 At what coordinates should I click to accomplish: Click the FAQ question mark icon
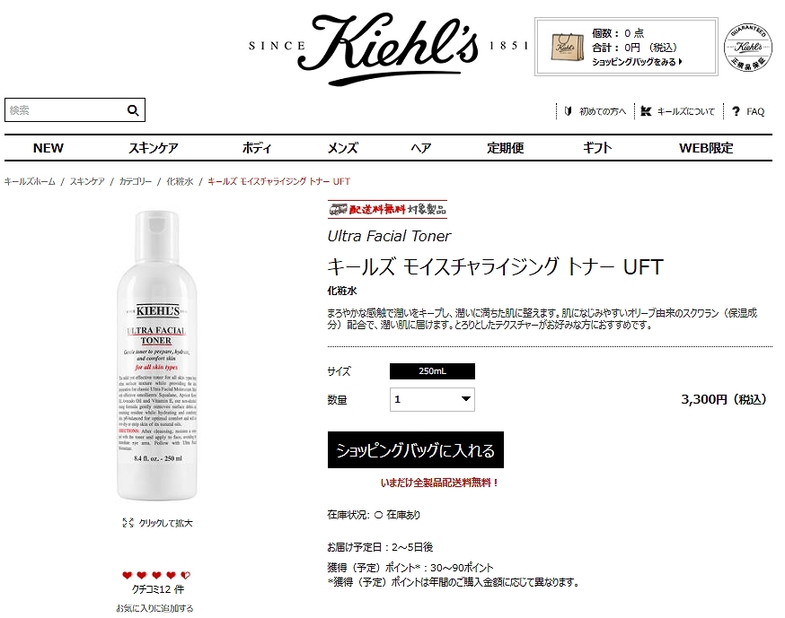tap(736, 111)
